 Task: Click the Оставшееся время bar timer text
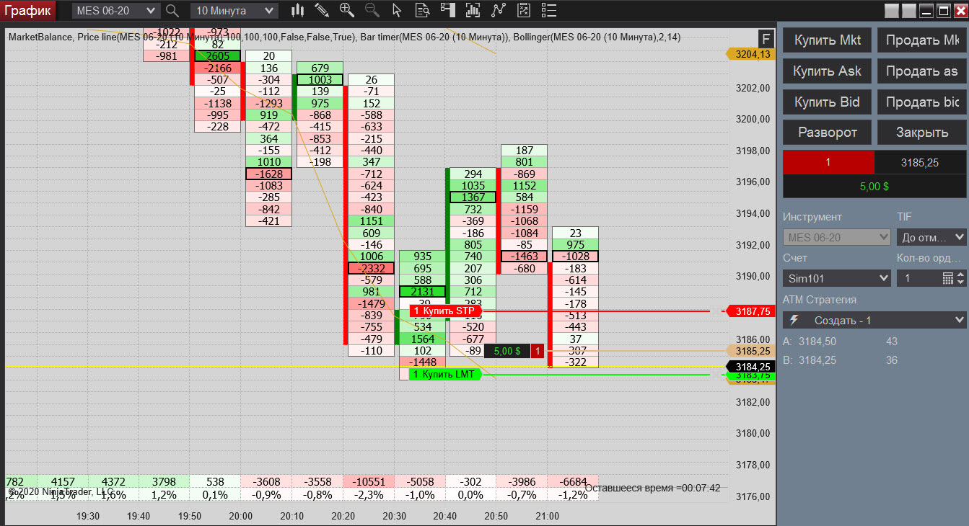652,488
